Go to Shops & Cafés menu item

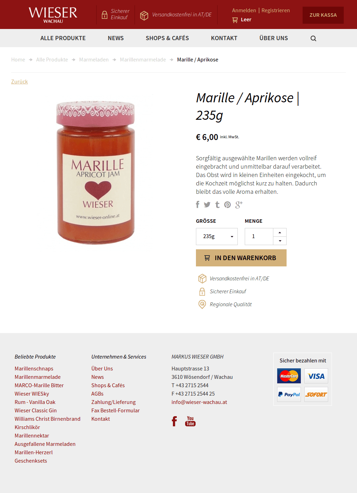point(167,38)
